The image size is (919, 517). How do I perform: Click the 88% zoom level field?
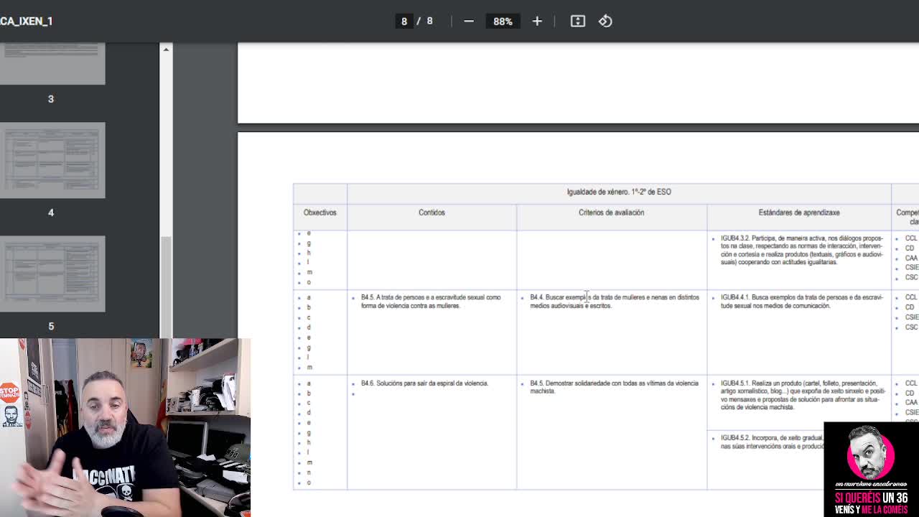[x=503, y=22]
